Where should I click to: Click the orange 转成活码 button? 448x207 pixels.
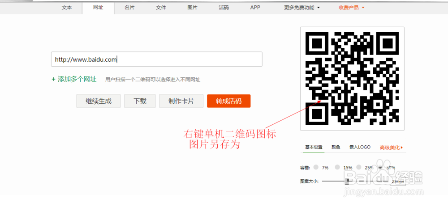click(x=228, y=101)
